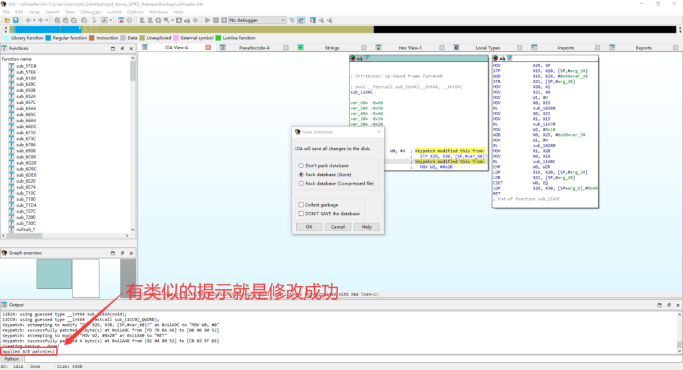
Task: Select nullsub_1 in Functions list
Action: pyautogui.click(x=26, y=229)
